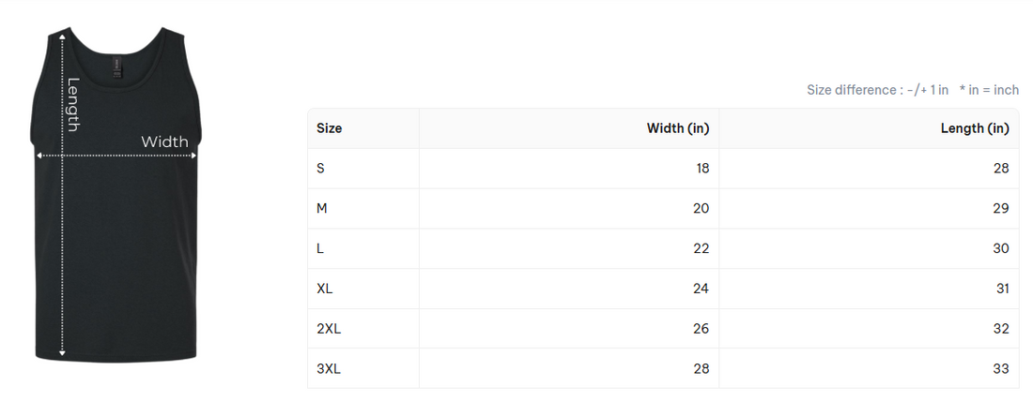1033x401 pixels.
Task: Click width value 22 for size L
Action: click(701, 248)
